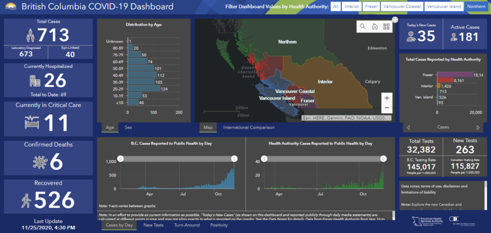Open the International Comparison tab

(x=249, y=127)
